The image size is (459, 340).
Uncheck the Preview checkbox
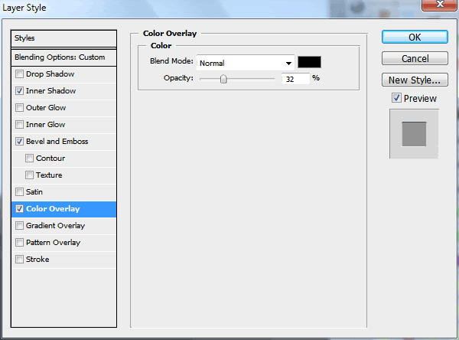point(396,98)
